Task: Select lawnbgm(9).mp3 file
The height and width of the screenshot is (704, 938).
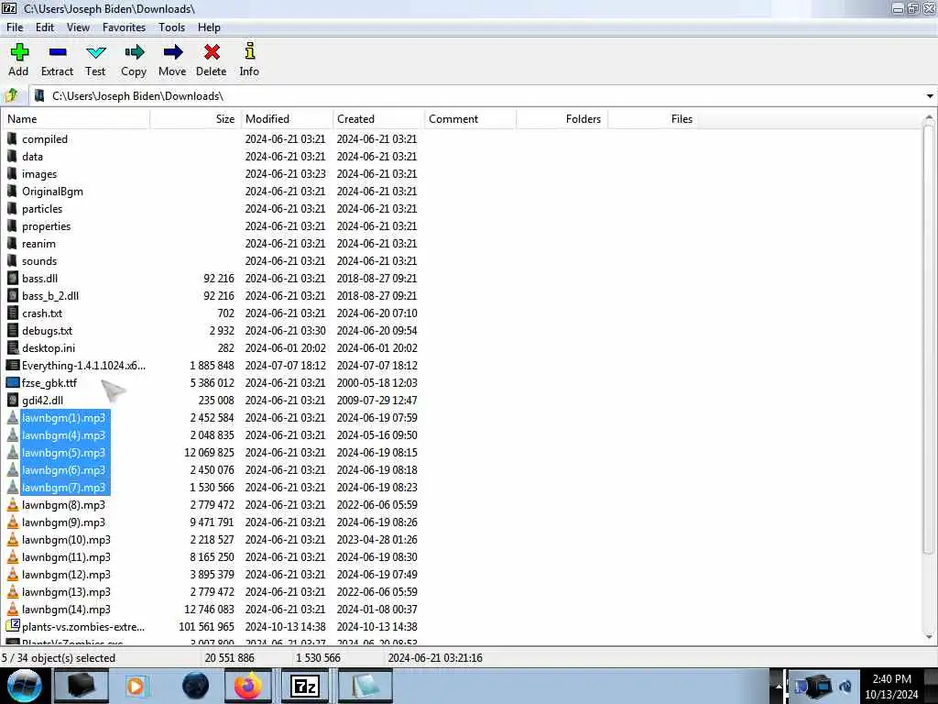Action: [x=63, y=522]
